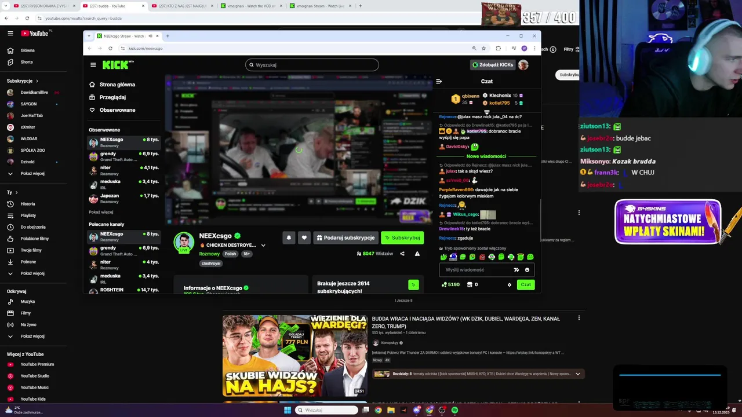
Task: Switch to xmerghani Watch the VOD tab
Action: [250, 6]
